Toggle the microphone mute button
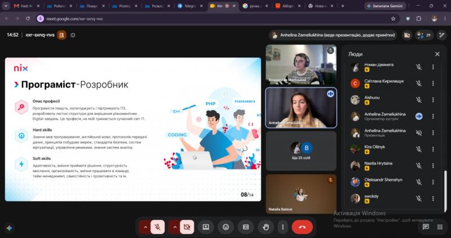 point(157,227)
